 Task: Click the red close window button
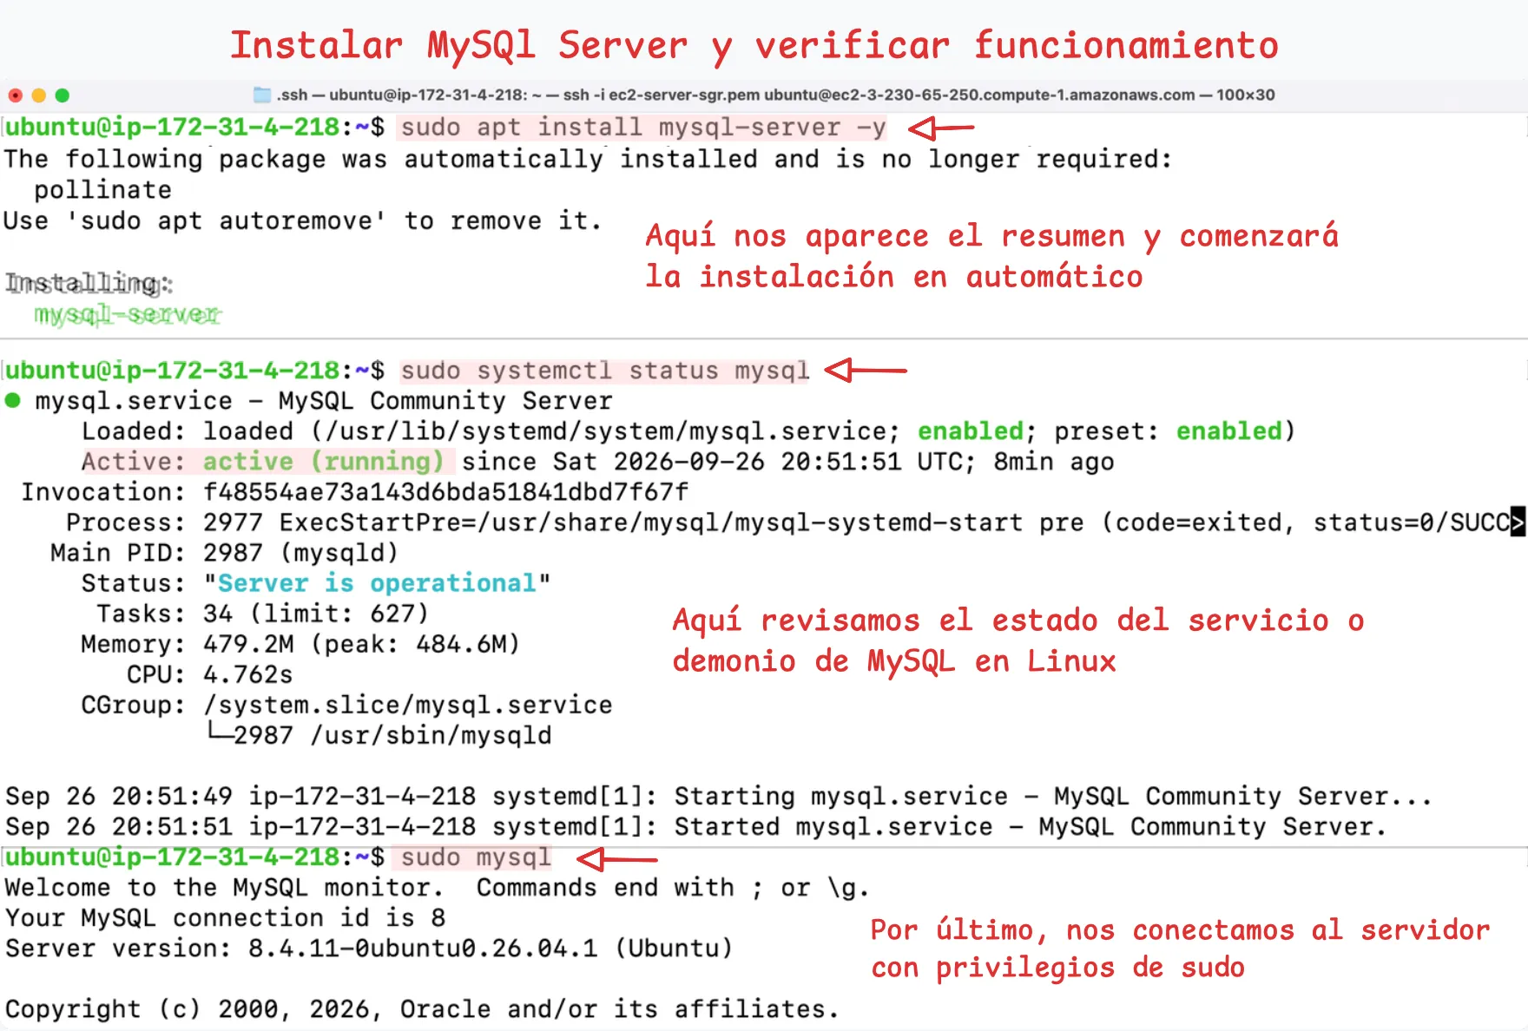point(15,95)
